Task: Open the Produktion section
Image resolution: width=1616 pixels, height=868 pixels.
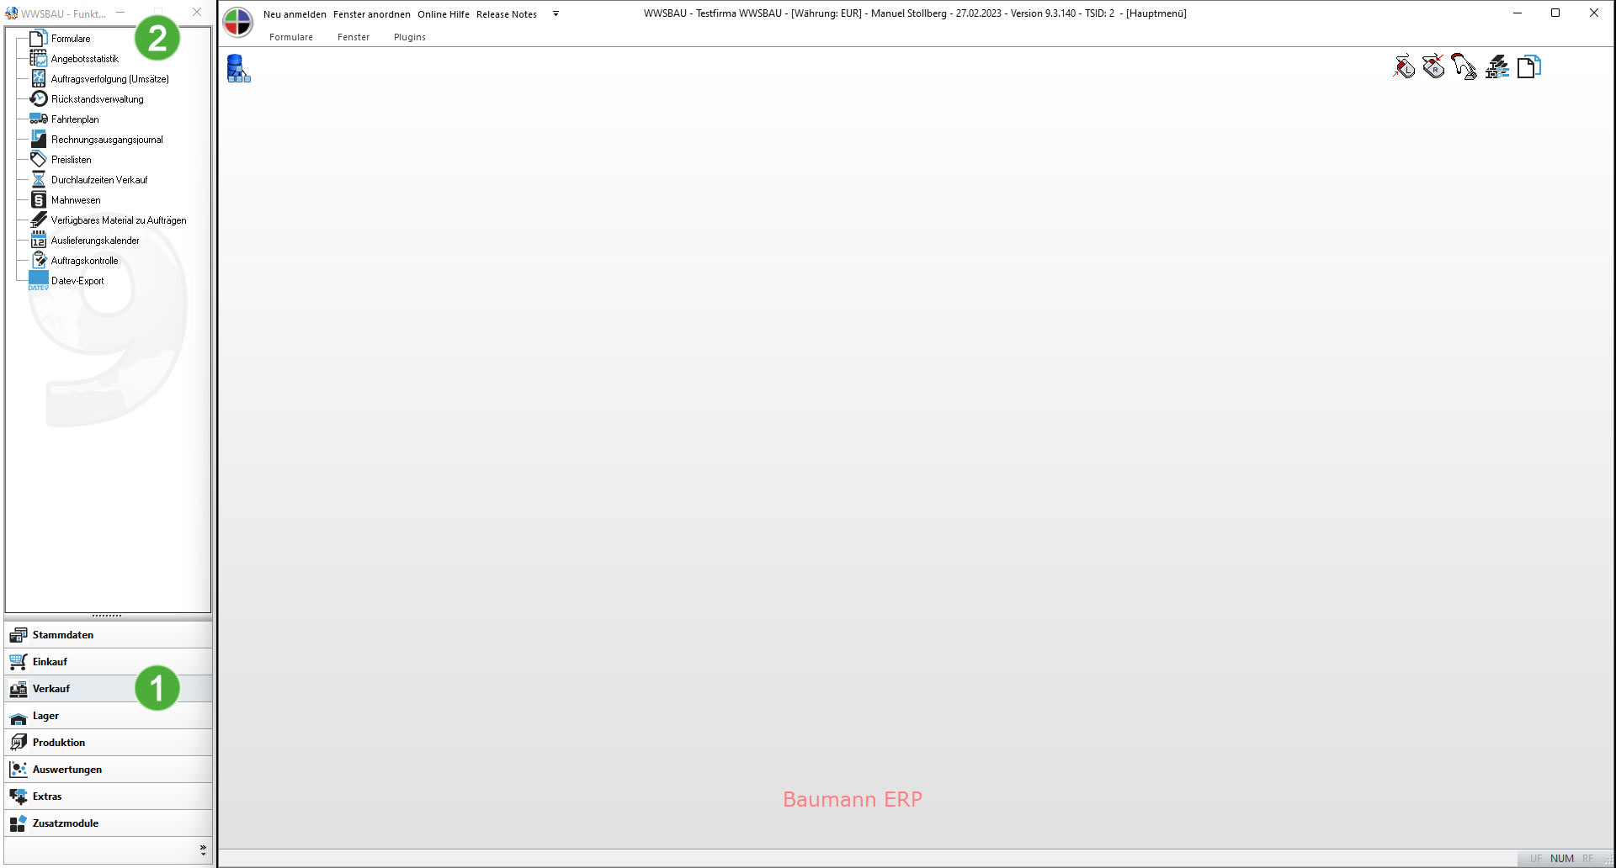Action: [x=108, y=743]
